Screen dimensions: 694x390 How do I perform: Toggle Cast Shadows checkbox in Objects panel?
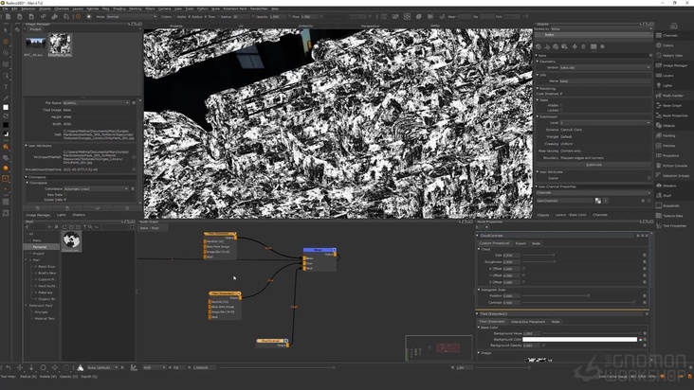tap(561, 94)
